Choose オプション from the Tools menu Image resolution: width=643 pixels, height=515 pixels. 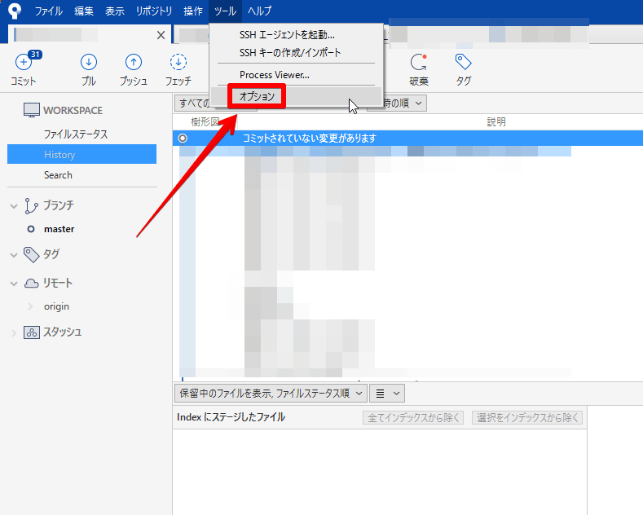(257, 96)
